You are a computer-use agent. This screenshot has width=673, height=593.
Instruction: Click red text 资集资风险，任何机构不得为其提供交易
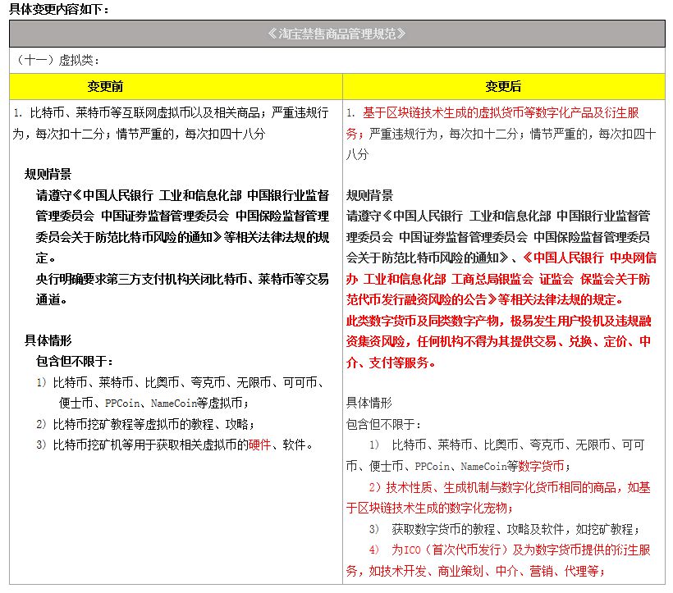pyautogui.click(x=451, y=342)
